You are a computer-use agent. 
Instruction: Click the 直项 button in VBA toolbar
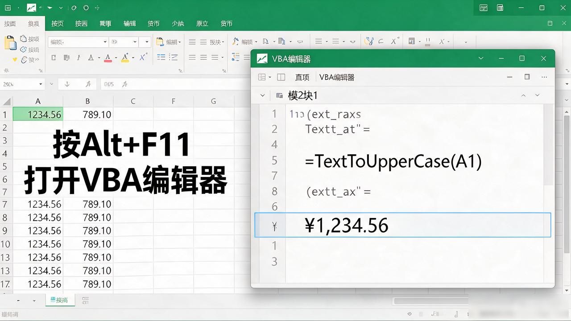[302, 77]
